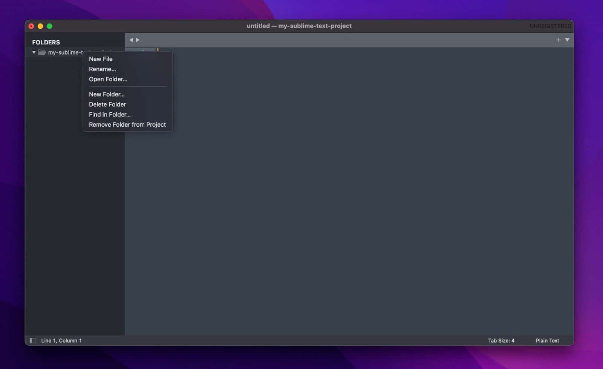Pick Open Folder... from context menu

click(108, 79)
